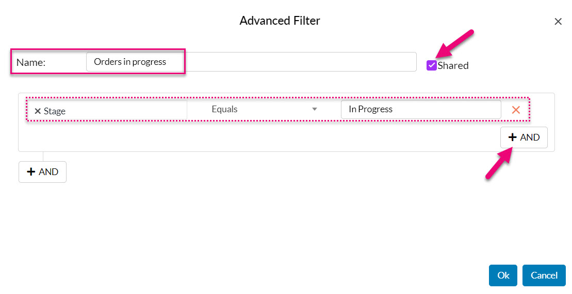Remove the Stage field selection

[38, 111]
